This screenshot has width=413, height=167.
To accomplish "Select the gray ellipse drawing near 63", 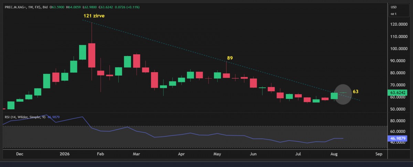I will coord(343,94).
